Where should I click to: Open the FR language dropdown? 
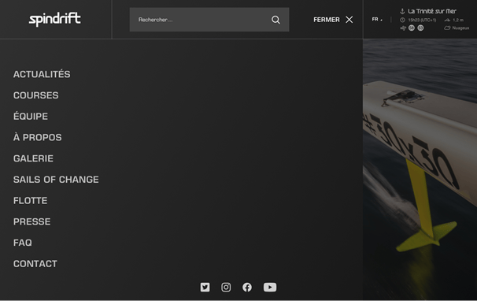coord(377,20)
